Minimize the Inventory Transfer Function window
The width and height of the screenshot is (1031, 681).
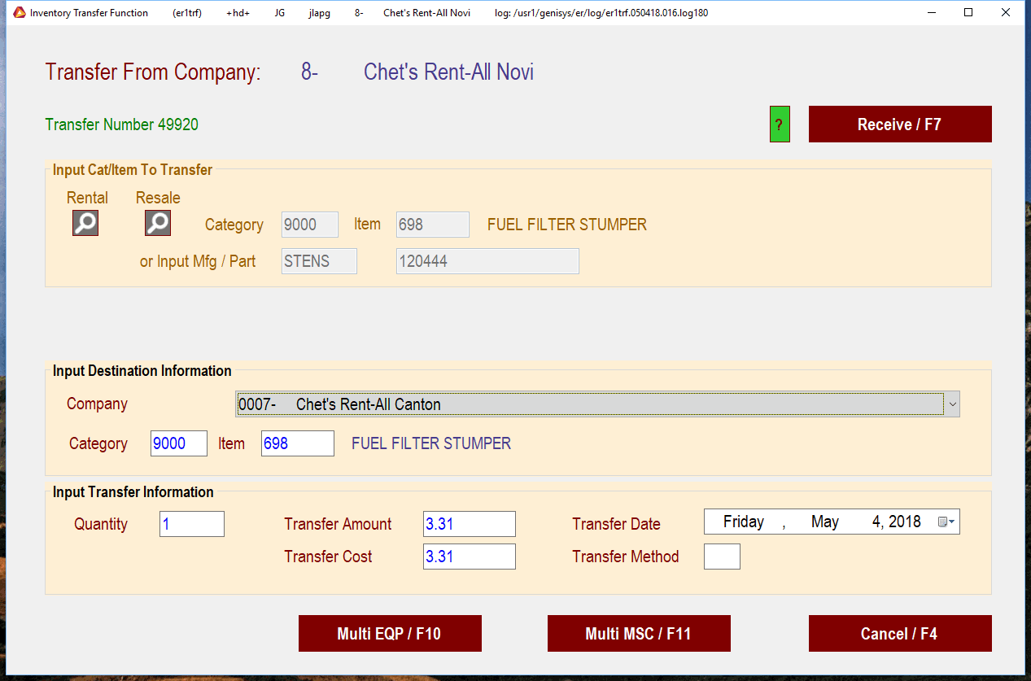pyautogui.click(x=931, y=12)
